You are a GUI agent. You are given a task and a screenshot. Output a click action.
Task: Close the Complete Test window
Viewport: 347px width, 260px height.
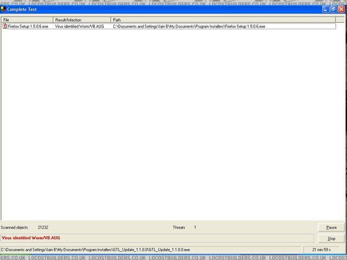point(341,9)
